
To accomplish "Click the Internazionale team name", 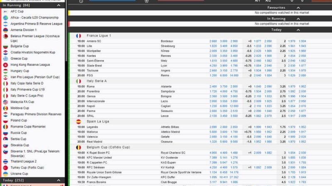I will coord(96,101).
